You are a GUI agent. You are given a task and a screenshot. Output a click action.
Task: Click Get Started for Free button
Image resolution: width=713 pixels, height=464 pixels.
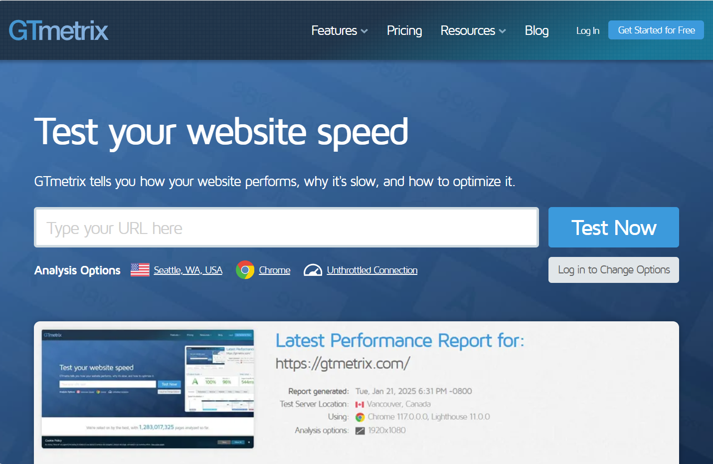(x=656, y=30)
